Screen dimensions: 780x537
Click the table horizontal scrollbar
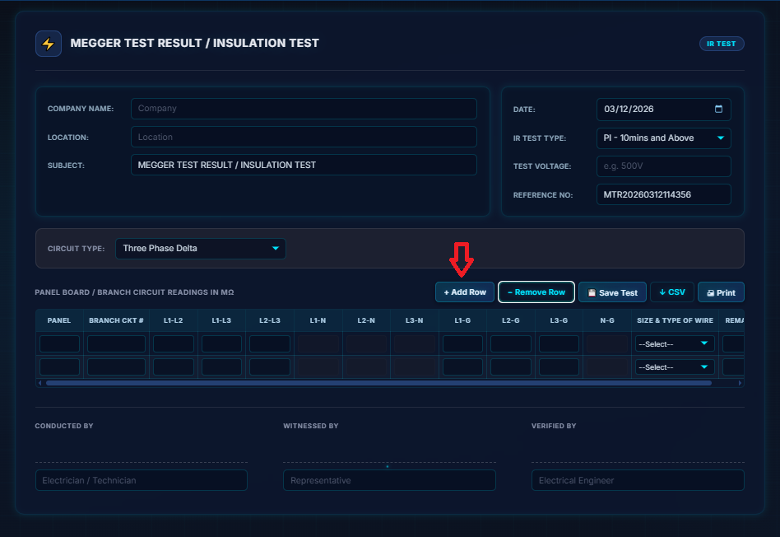pyautogui.click(x=378, y=383)
